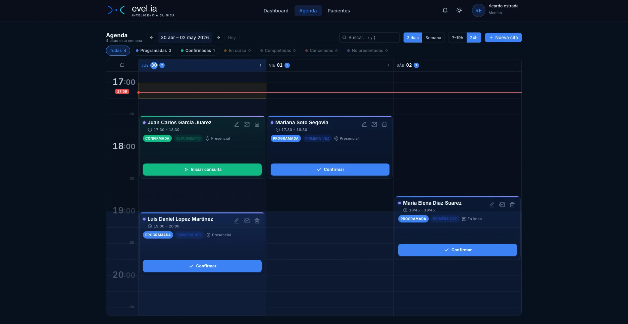Add appointment on VIE 01 plus icon
Screen dimensions: 628x324
[388, 65]
